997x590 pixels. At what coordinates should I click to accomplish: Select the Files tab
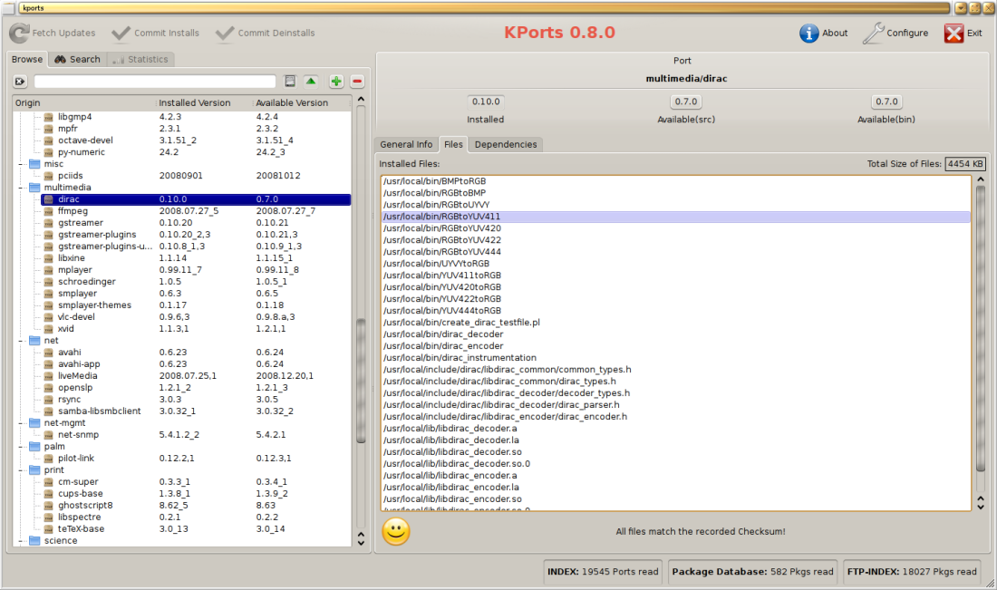click(x=453, y=144)
